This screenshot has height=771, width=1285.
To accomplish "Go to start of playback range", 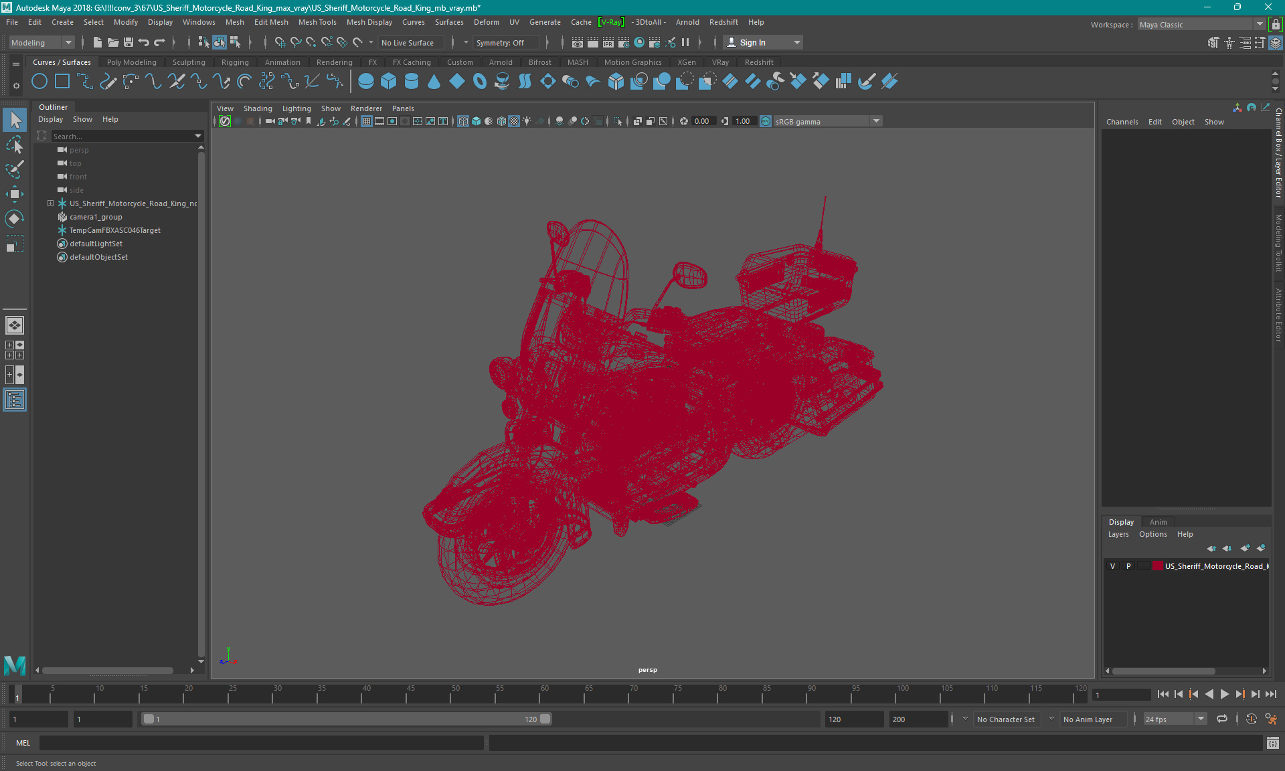I will (x=1163, y=694).
